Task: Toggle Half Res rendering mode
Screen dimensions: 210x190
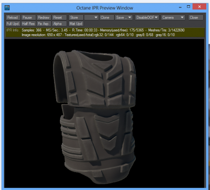Action: [28, 24]
